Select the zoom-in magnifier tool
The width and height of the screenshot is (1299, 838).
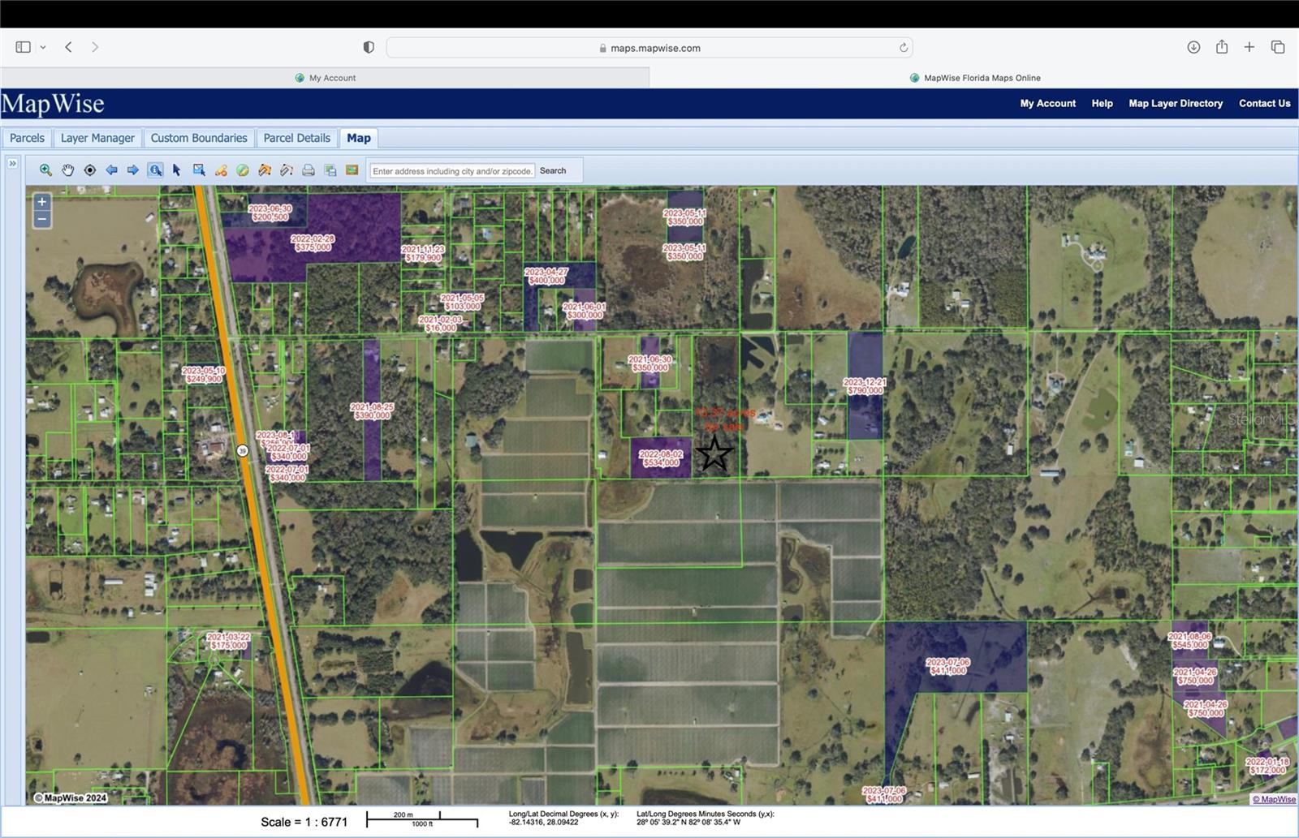pyautogui.click(x=45, y=170)
